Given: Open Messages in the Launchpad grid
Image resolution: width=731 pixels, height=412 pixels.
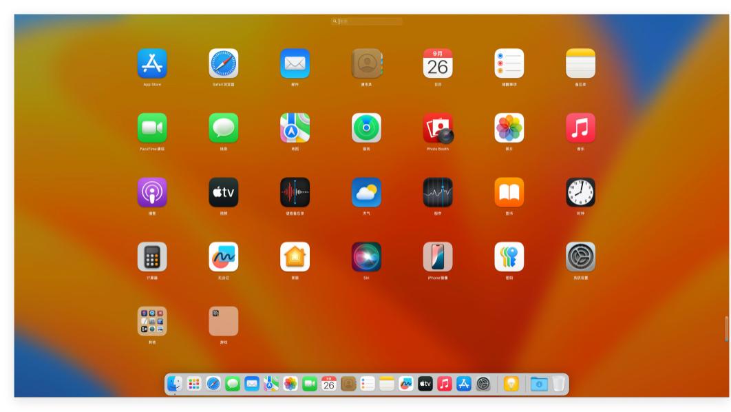Looking at the screenshot, I should [x=223, y=128].
